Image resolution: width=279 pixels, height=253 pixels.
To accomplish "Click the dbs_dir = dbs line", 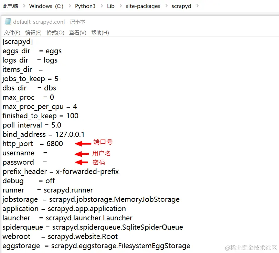I will pos(29,88).
